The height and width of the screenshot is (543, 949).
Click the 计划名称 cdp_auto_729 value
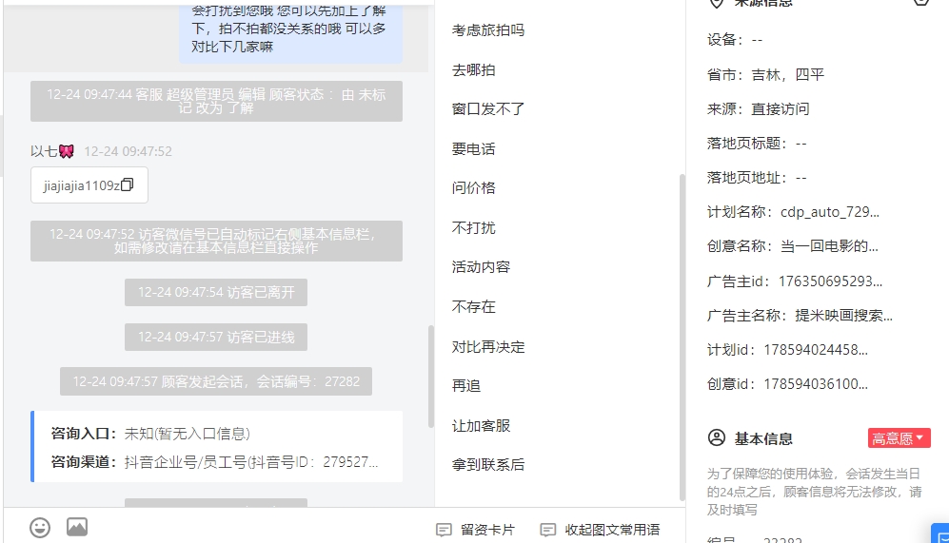point(830,212)
